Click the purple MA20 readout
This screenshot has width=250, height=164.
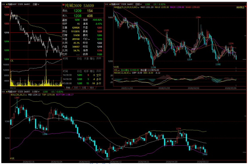177,8
